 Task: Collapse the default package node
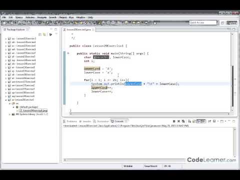[x=13, y=107]
